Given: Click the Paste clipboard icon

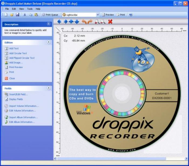Looking at the screenshot, I should [x=36, y=15].
